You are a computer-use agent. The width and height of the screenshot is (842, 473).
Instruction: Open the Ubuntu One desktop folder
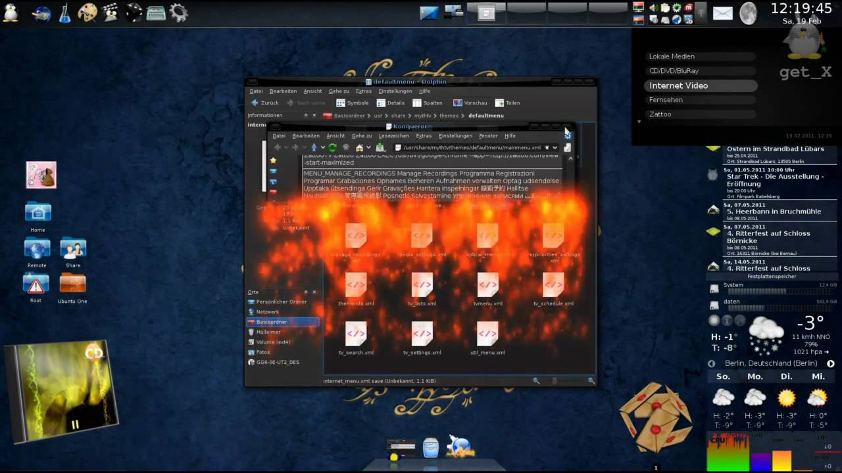72,287
